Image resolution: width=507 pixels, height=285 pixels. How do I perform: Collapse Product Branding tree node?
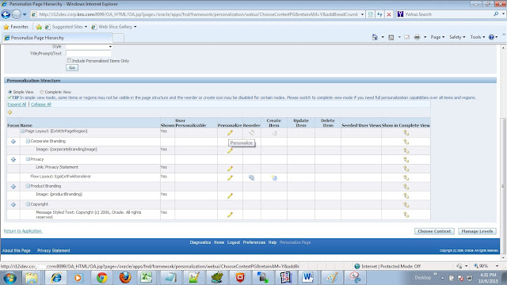point(28,186)
